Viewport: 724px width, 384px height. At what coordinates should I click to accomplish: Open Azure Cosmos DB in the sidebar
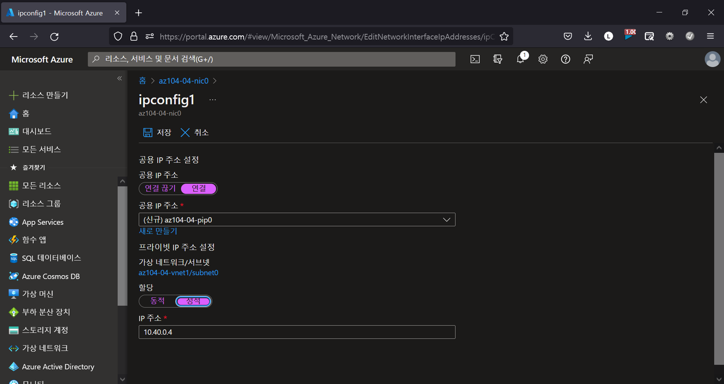tap(44, 276)
